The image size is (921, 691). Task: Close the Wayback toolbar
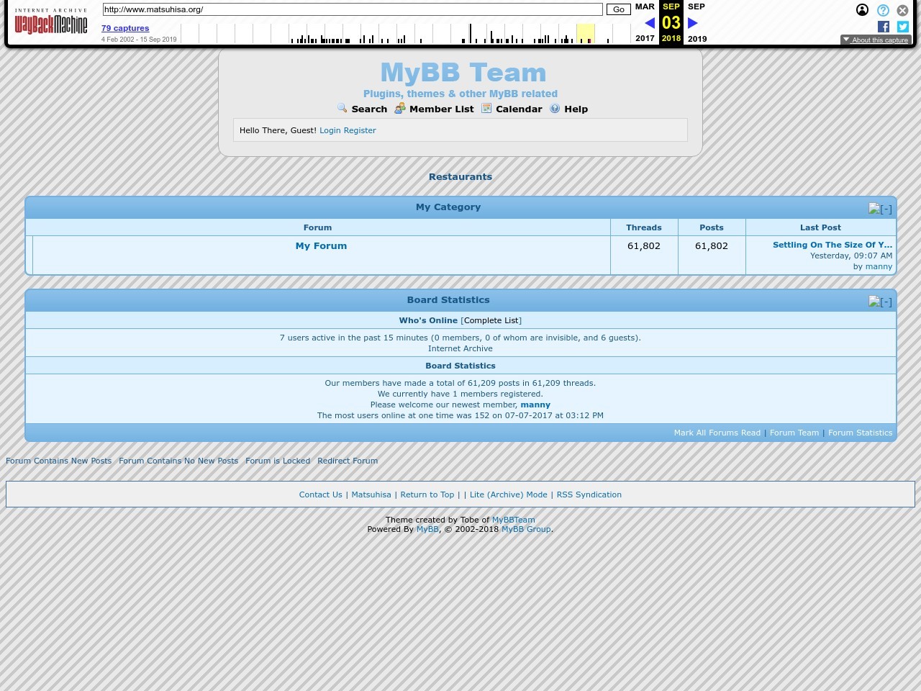point(902,10)
